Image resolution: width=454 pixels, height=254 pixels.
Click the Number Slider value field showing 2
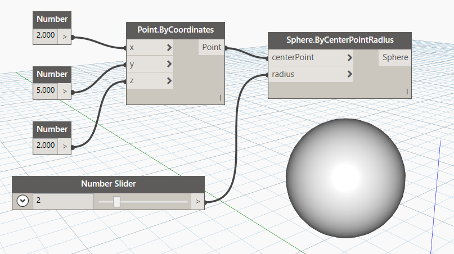tap(63, 201)
